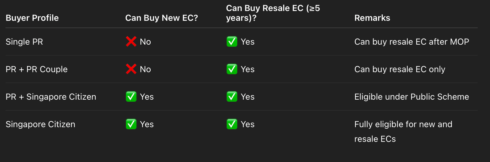Click the Can Buy Resale EC header
Screen dimensions: 490x162
click(273, 13)
